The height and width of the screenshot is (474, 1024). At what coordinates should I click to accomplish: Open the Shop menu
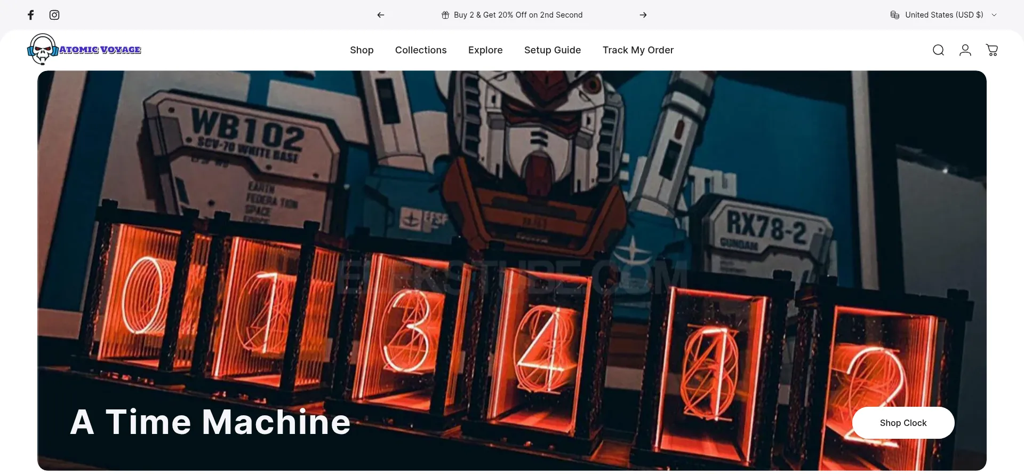pos(362,50)
